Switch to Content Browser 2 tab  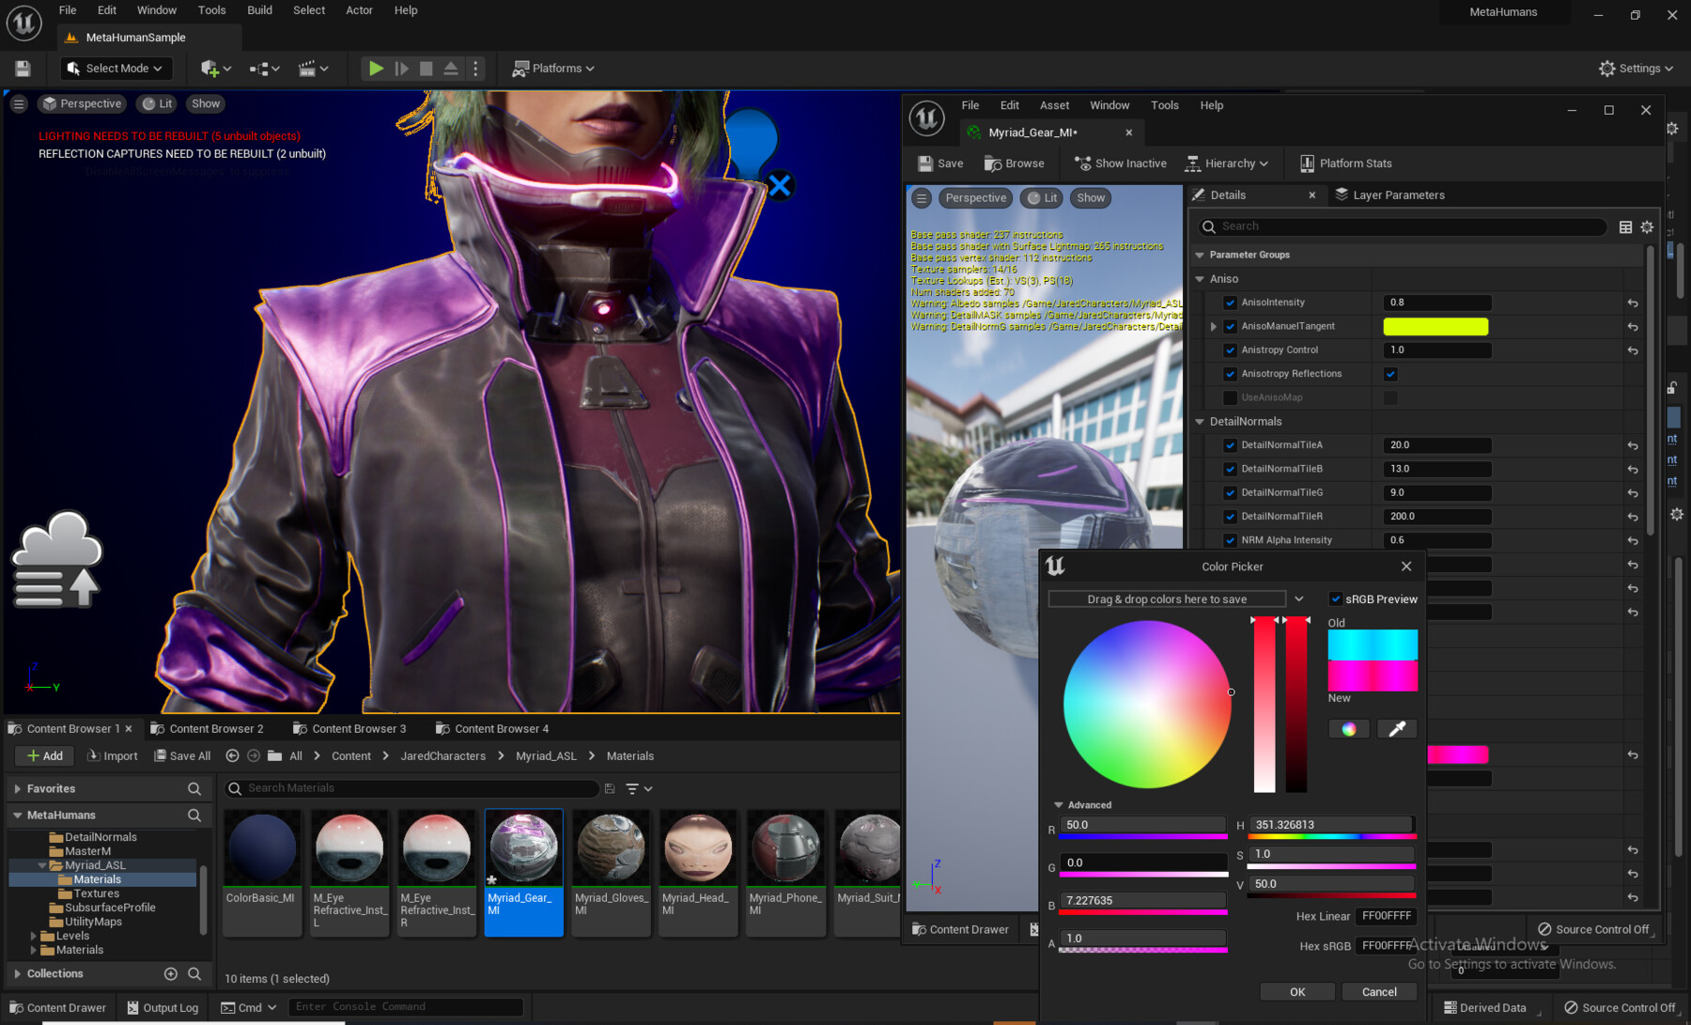coord(208,729)
